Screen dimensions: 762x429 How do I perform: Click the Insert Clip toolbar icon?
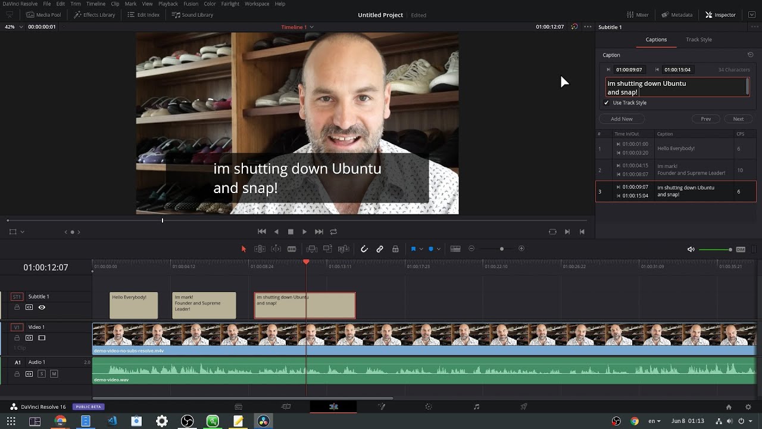point(311,249)
